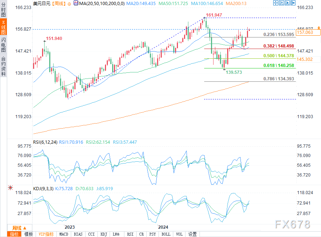Click the orange circle icon beside 周线 label
Image resolution: width=321 pixels, height=237 pixels.
click(69, 4)
